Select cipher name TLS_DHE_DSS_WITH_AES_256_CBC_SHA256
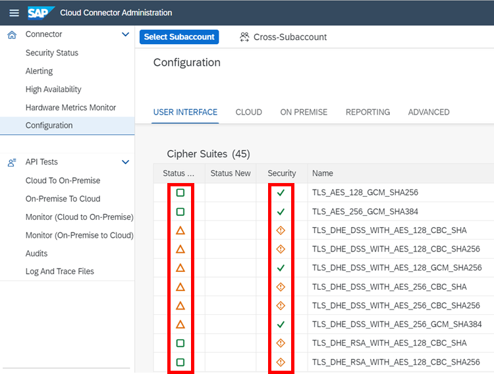 tap(396, 306)
